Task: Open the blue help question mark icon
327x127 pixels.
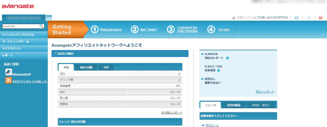Action: point(297,18)
